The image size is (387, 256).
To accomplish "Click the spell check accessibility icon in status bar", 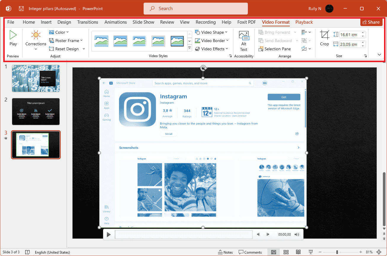I will [27, 252].
